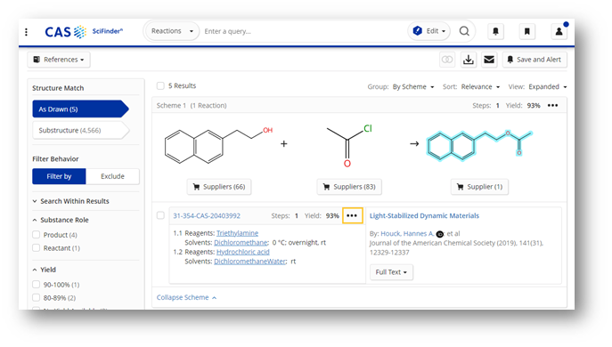Screen dimensions: 612x347
Task: Click the magnifying glass search icon
Action: click(x=464, y=31)
